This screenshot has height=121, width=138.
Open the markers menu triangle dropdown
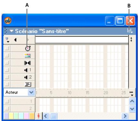pos(7,40)
